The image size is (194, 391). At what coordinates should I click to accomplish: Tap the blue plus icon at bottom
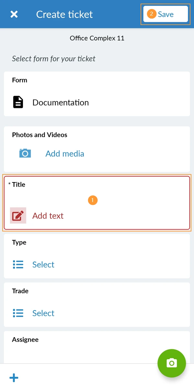click(14, 378)
